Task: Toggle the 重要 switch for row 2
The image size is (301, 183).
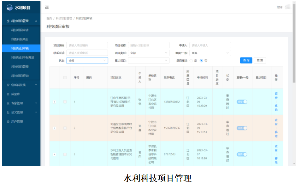Action: click(x=242, y=128)
